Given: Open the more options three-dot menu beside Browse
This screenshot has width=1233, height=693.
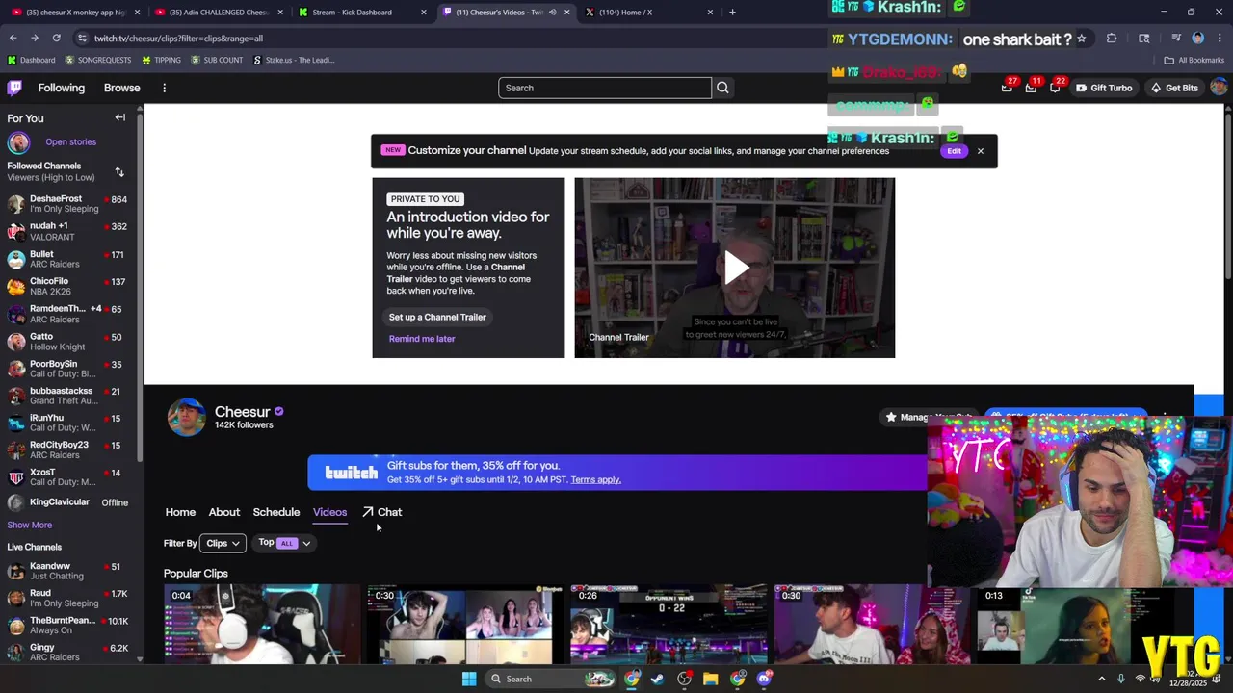Looking at the screenshot, I should 164,88.
